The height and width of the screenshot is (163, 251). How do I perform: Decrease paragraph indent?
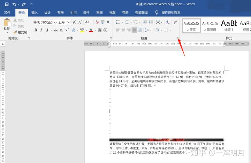click(145, 22)
